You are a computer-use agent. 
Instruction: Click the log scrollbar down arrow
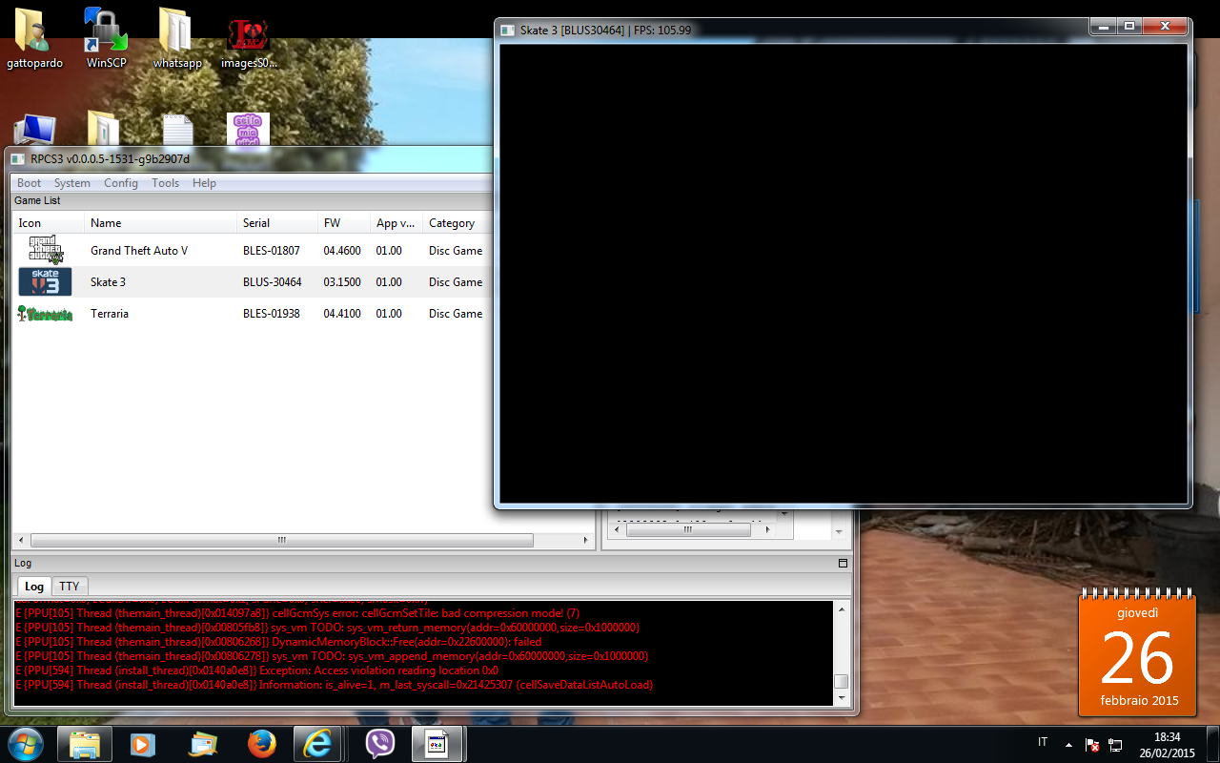pyautogui.click(x=841, y=699)
